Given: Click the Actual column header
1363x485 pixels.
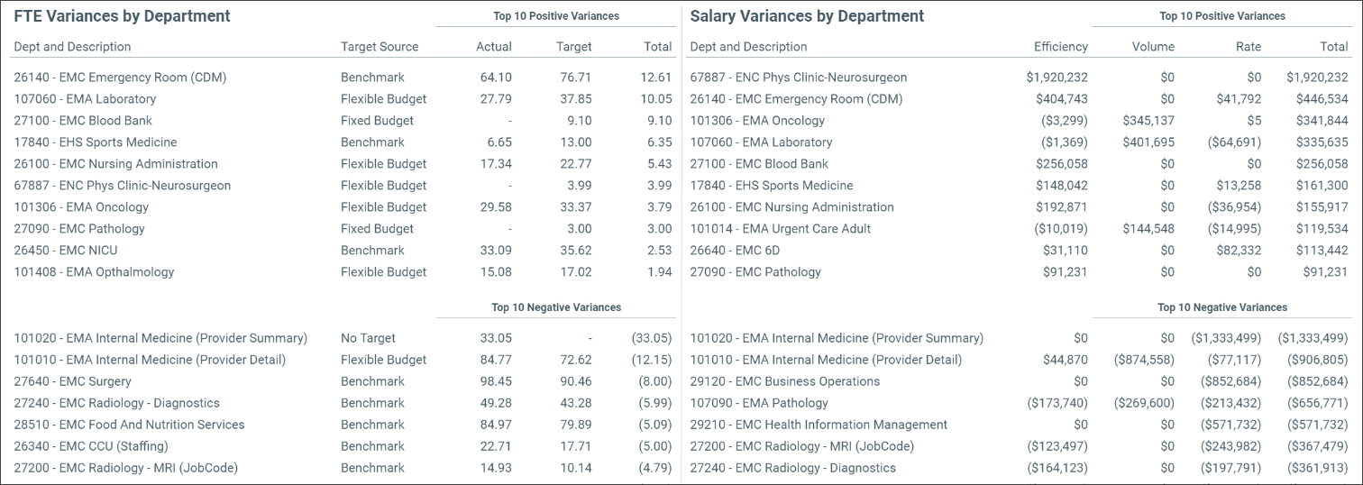Looking at the screenshot, I should click(x=493, y=47).
